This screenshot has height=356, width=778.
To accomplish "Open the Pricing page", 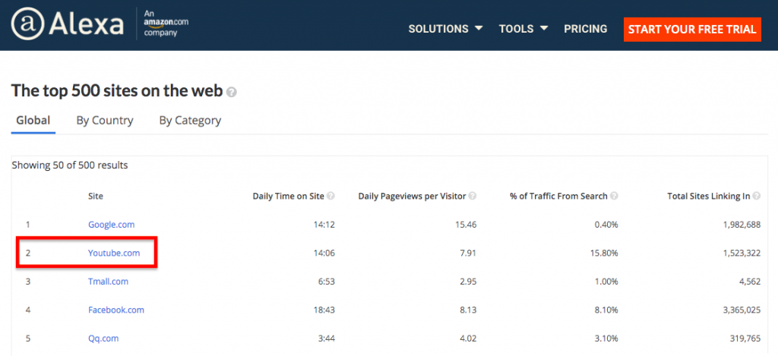I will [585, 29].
